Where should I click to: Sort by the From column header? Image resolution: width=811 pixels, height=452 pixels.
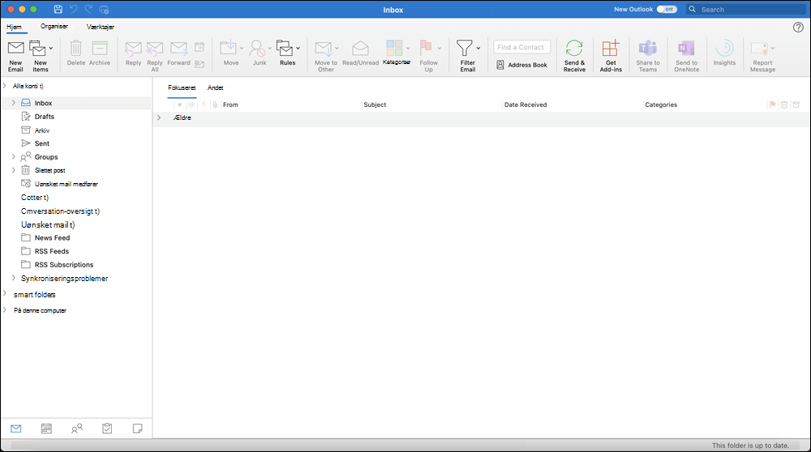coord(230,104)
